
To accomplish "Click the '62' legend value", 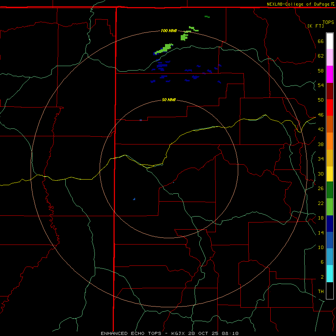I will click(x=321, y=56).
